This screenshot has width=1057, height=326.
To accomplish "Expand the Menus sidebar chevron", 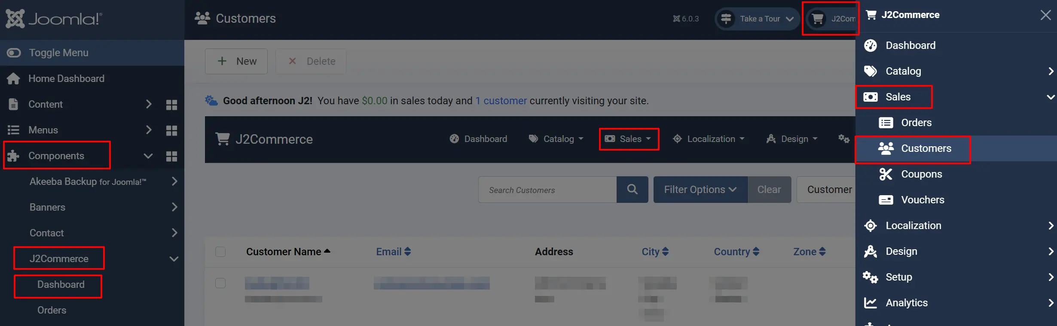I will [x=149, y=130].
